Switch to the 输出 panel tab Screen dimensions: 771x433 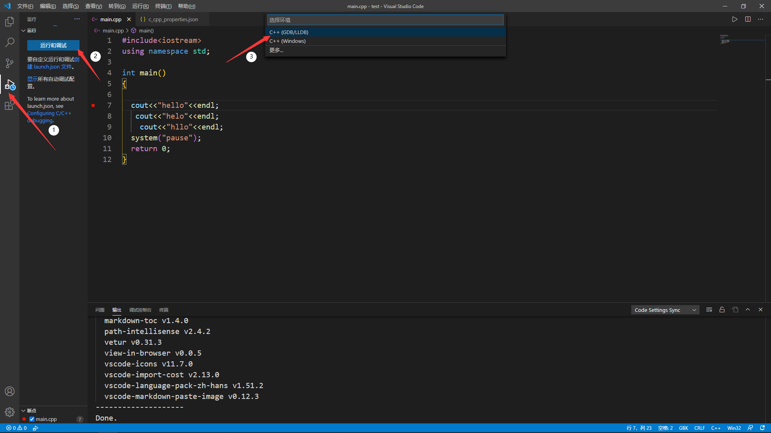click(116, 310)
